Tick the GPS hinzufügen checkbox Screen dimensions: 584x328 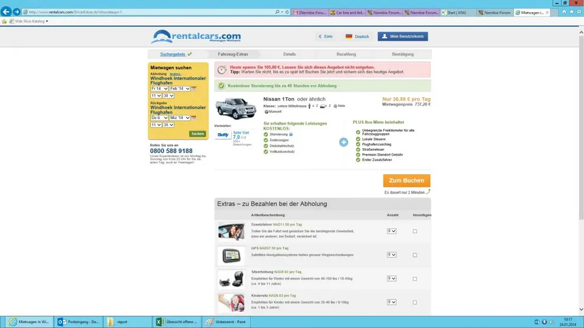414,255
